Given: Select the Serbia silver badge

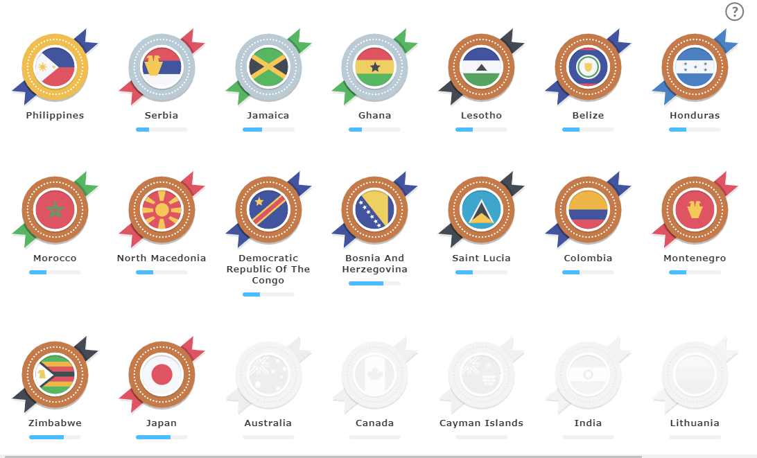Looking at the screenshot, I should (162, 67).
